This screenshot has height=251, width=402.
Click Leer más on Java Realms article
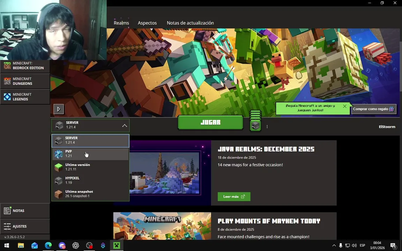234,197
